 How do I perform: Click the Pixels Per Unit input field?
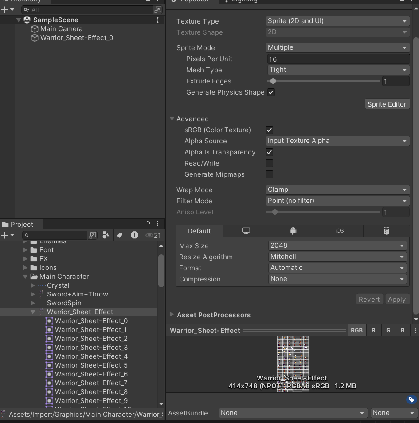[x=339, y=59]
